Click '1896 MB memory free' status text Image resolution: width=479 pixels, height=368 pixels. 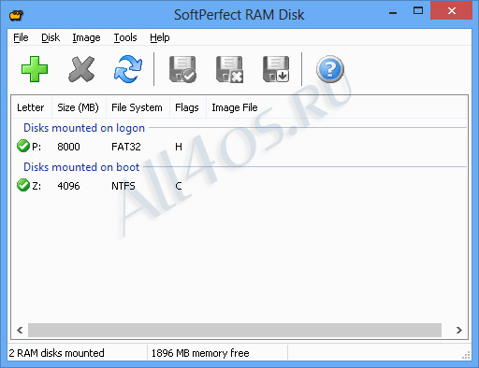coord(200,353)
